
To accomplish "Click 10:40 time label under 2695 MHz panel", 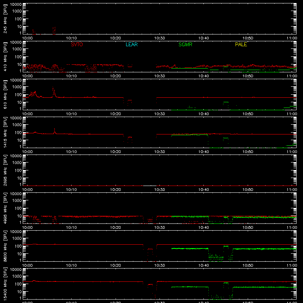I will pos(204,190).
